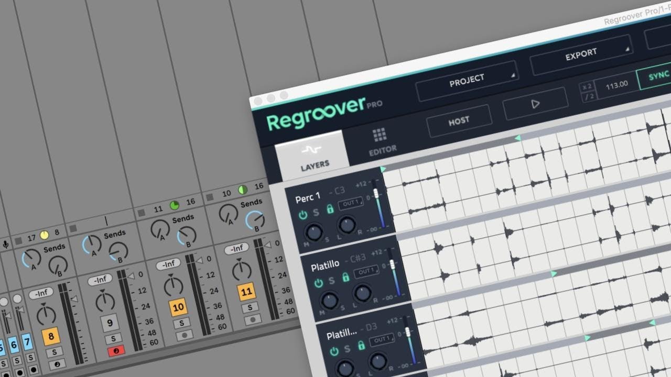Reset track 9 -Inf peak level

coord(100,280)
